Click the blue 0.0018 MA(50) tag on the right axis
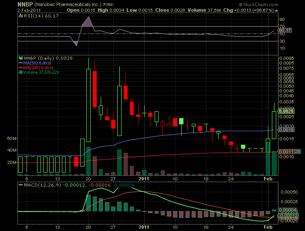 click(286, 129)
